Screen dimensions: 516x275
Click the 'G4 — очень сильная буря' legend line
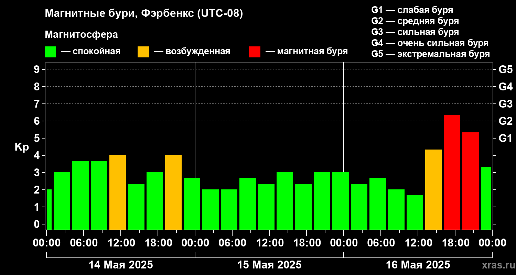430,43
